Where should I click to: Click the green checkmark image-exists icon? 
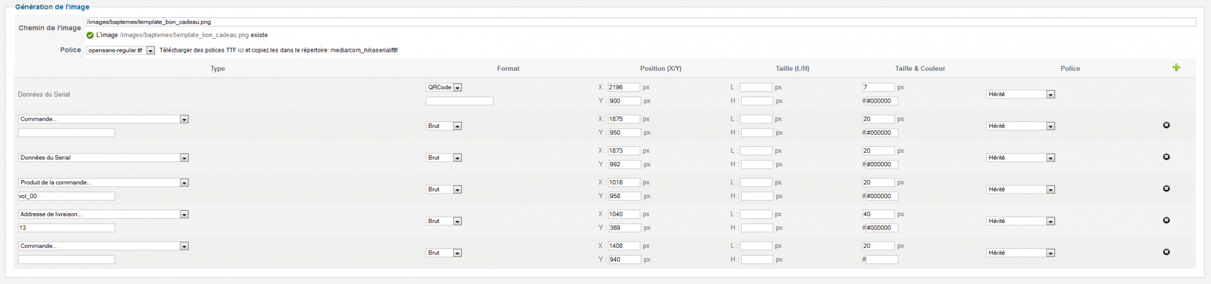click(90, 35)
